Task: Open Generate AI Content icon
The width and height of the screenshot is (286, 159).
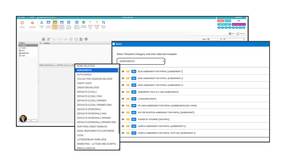Action: 83,22
